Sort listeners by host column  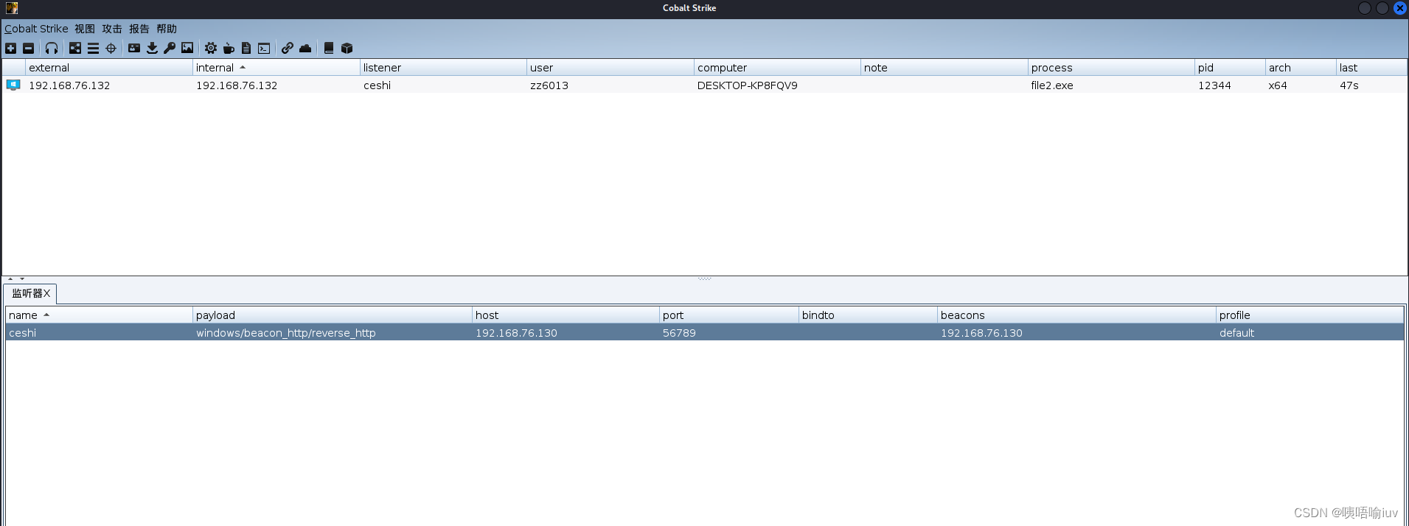(x=566, y=315)
